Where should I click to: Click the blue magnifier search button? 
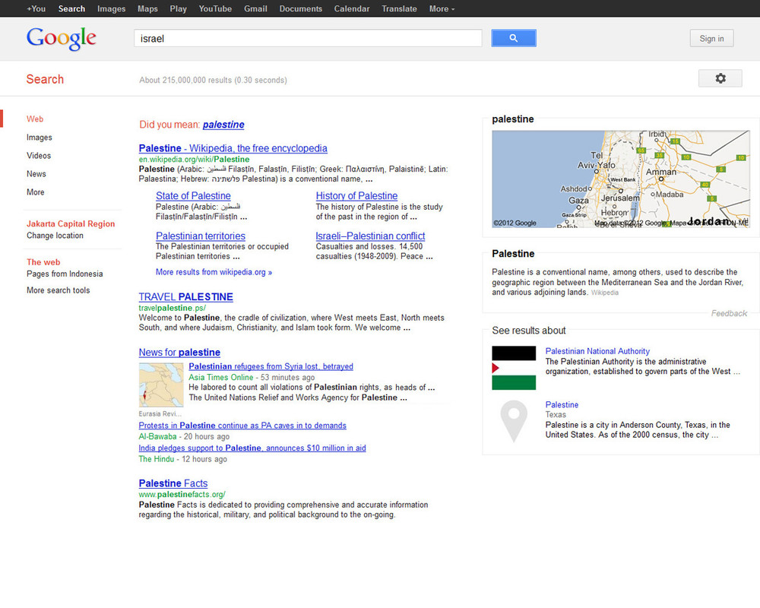(x=513, y=38)
